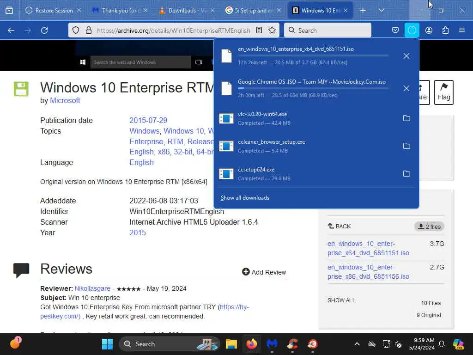Click SHOW ALL files link
The image size is (473, 355).
pos(341,300)
